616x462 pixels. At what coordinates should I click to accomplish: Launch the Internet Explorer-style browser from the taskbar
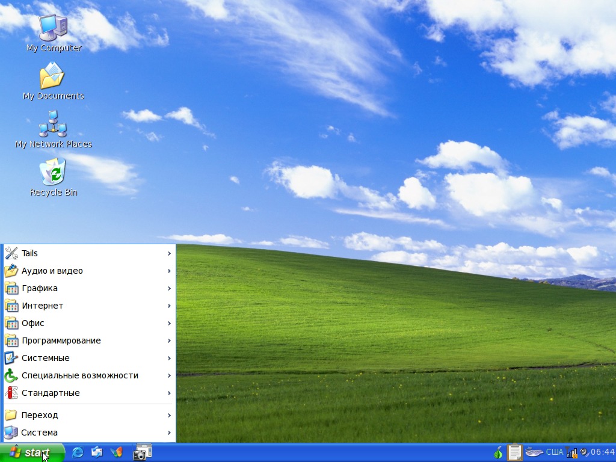pos(78,452)
